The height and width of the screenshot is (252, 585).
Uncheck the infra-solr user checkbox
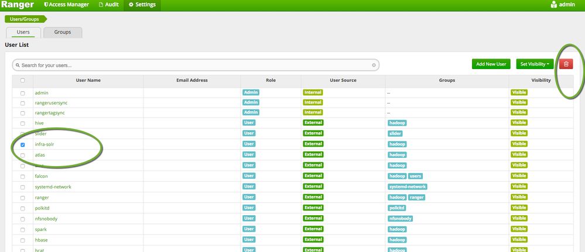pos(23,144)
